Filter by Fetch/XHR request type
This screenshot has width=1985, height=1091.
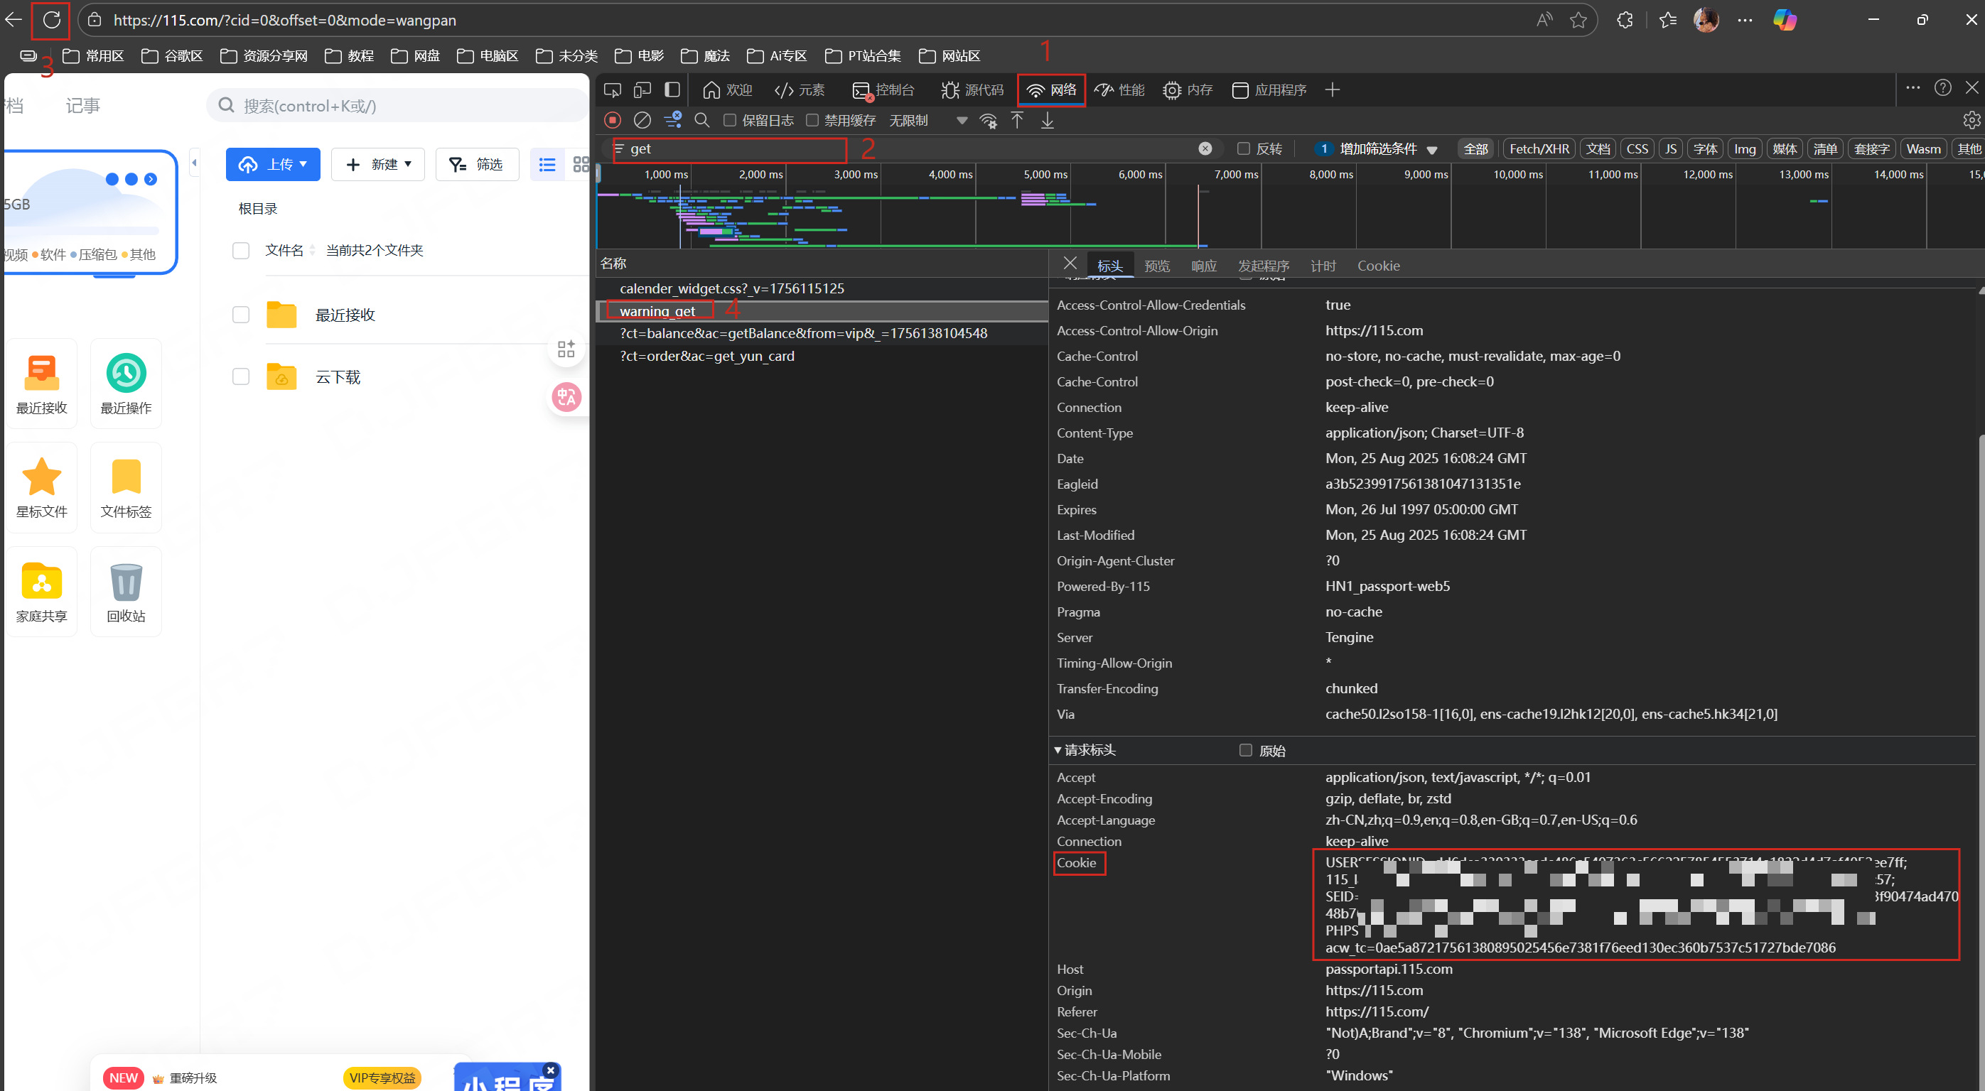click(1539, 148)
